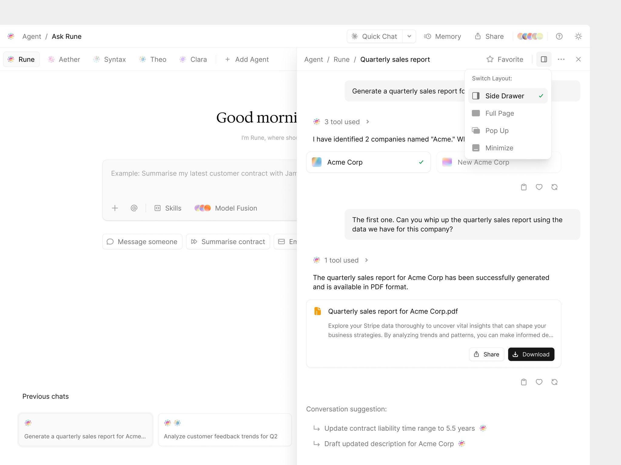Open previous chat 'Analyze customer feedback trends'
621x465 pixels.
click(225, 430)
